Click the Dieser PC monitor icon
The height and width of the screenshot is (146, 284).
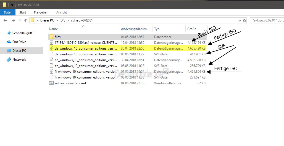coord(9,51)
